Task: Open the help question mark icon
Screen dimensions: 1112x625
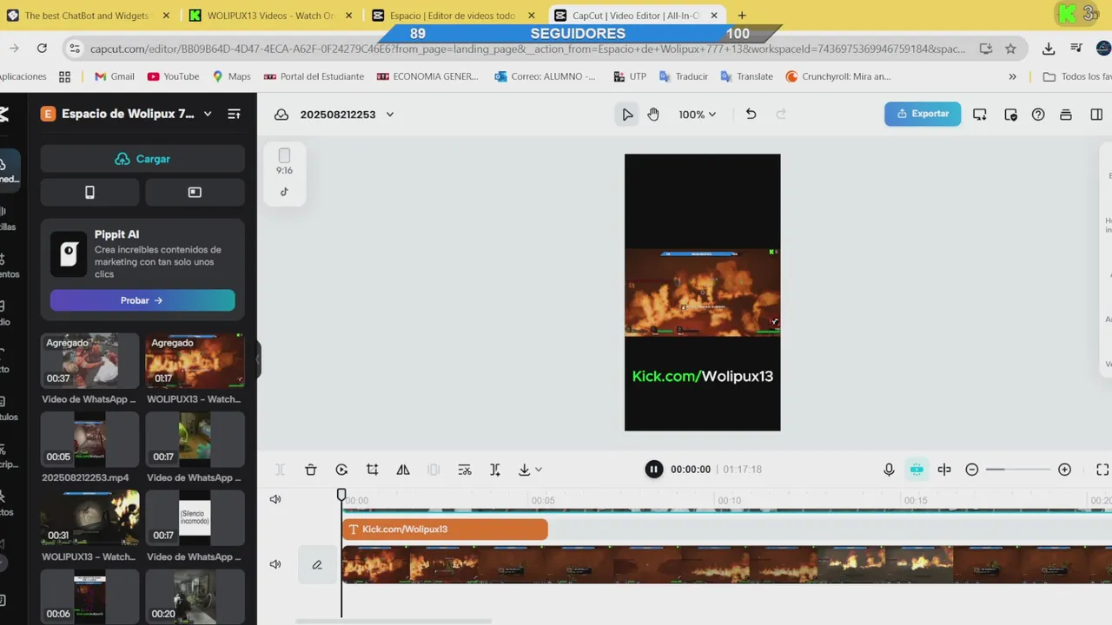Action: (1038, 115)
